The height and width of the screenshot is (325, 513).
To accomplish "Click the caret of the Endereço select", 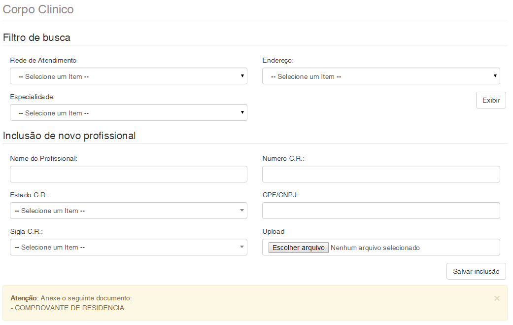I will pos(495,76).
